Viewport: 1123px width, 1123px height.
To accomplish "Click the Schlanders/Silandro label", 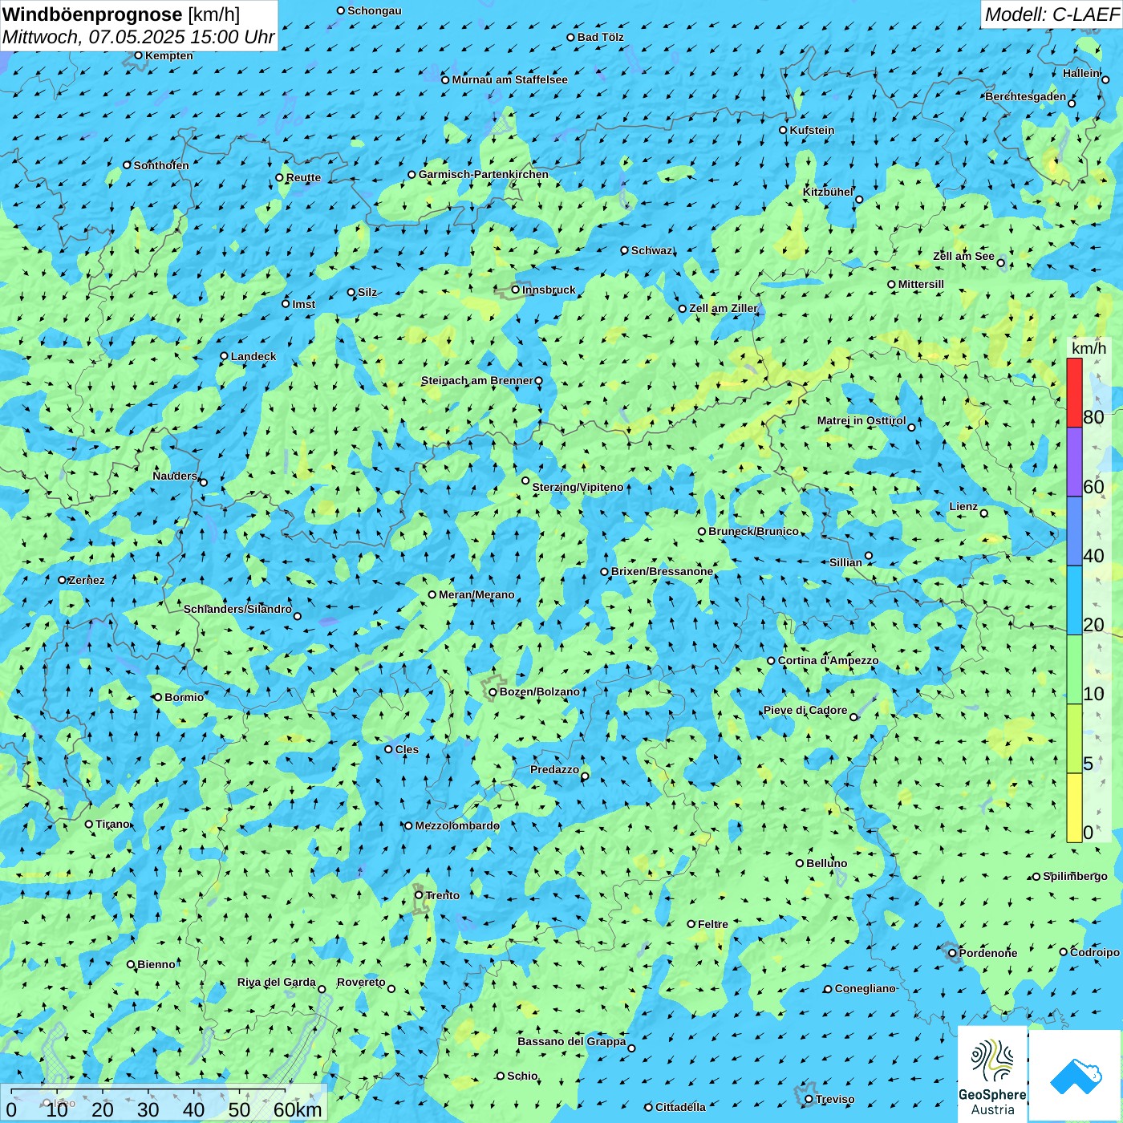I will click(x=237, y=609).
